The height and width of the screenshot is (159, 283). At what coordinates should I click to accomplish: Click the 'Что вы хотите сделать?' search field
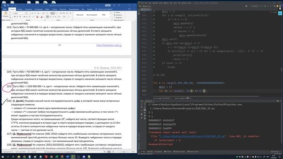105,9
